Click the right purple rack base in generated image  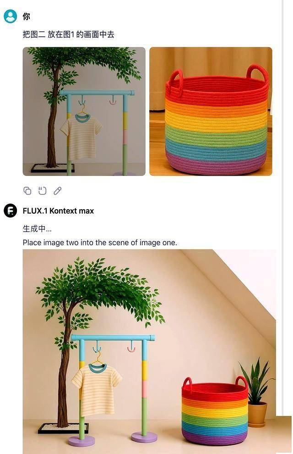[x=145, y=436]
